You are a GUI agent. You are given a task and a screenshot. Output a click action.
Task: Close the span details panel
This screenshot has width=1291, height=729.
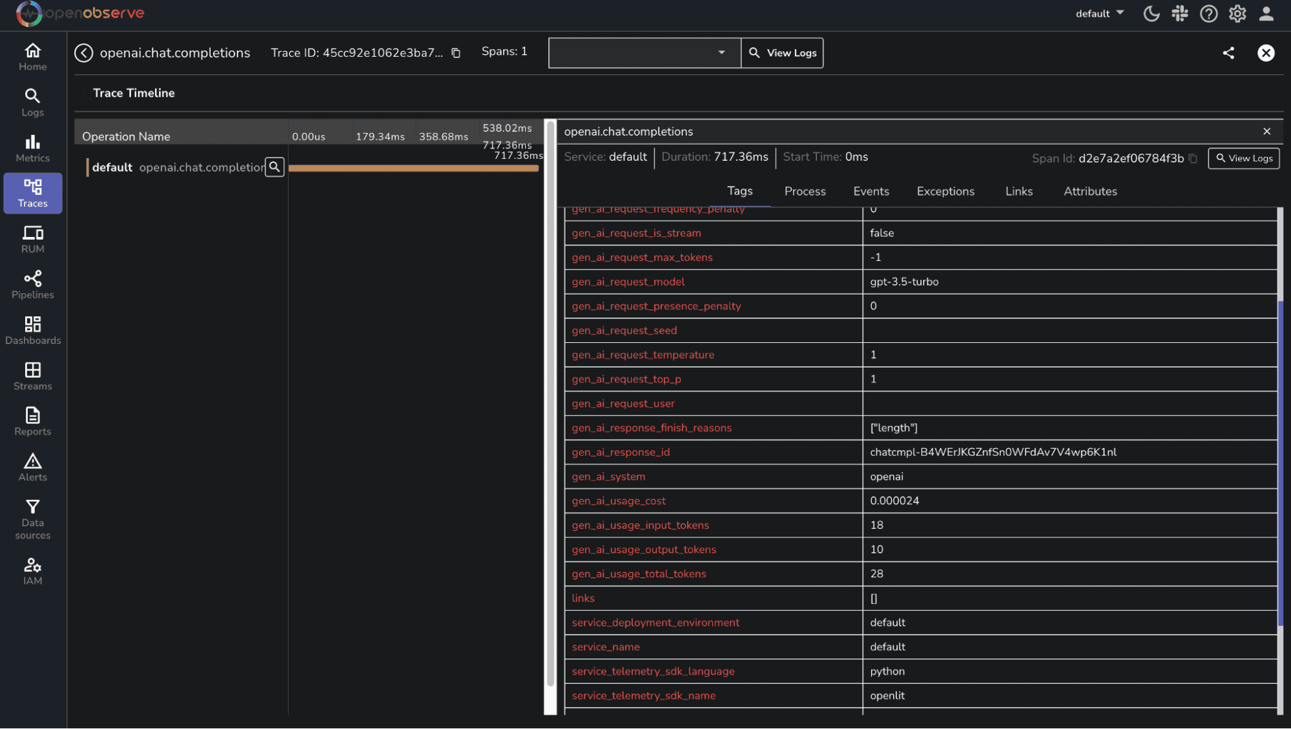[1266, 131]
